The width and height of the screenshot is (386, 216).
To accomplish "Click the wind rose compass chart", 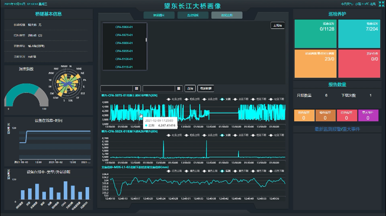I will (67, 85).
